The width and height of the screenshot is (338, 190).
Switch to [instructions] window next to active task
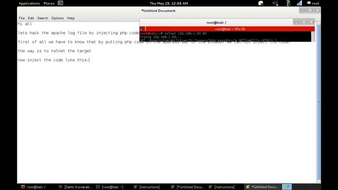[222, 187]
